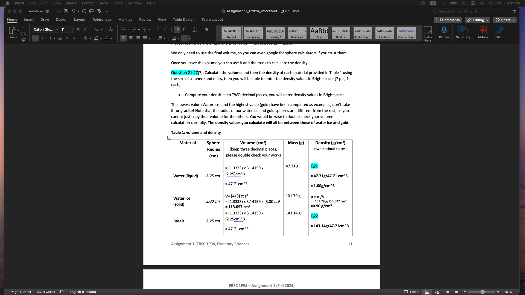This screenshot has width=525, height=295.
Task: Click the Format Painter brush icon
Action: (24, 40)
